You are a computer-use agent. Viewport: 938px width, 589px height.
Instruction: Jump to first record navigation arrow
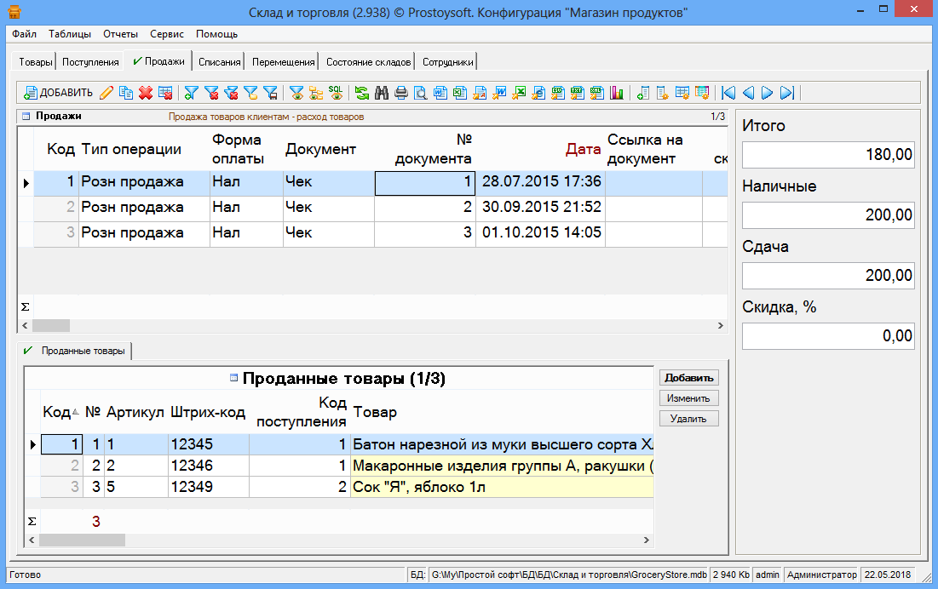coord(728,93)
